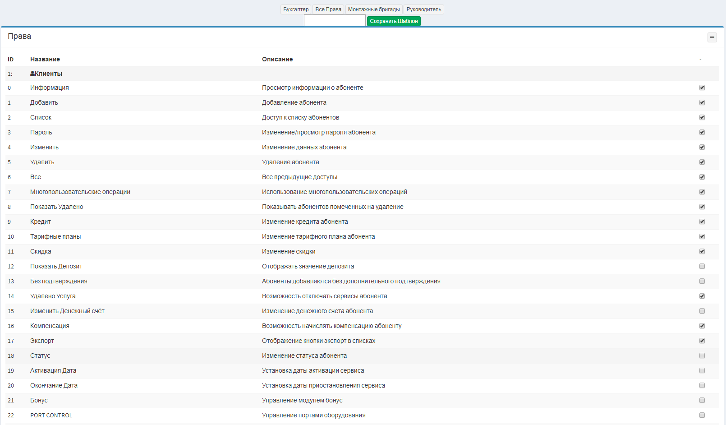Enable the PORT CONTROL checkbox

tap(702, 415)
